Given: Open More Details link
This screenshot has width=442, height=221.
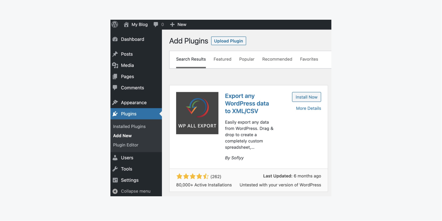Looking at the screenshot, I should [309, 108].
